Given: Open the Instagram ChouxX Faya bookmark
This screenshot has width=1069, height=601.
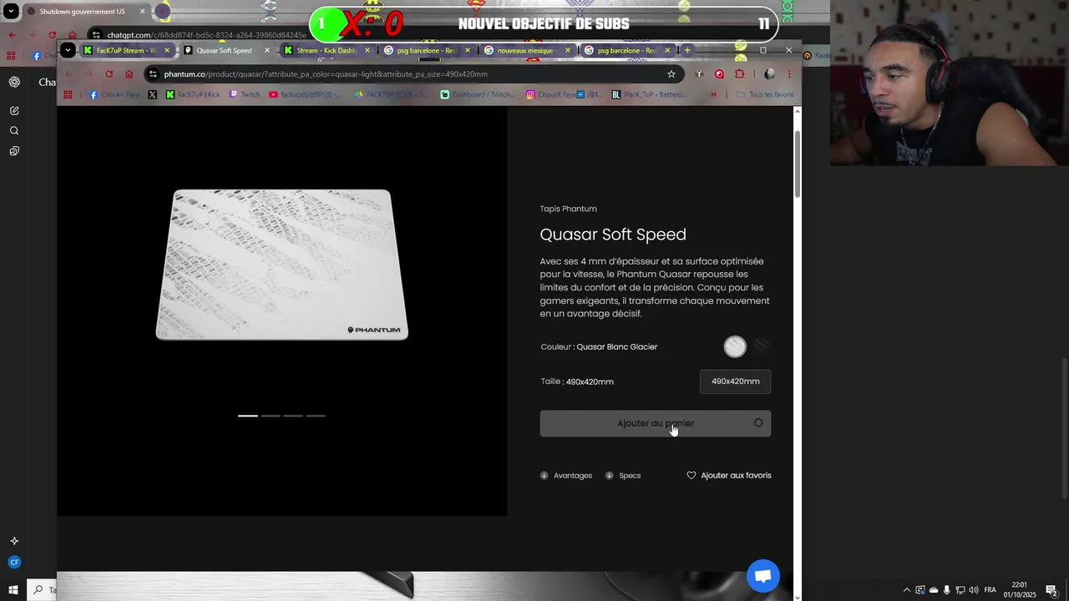Looking at the screenshot, I should [x=564, y=94].
